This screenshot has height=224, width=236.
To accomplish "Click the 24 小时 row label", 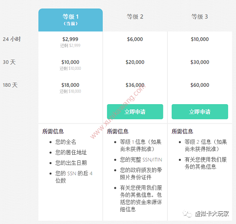I will (x=12, y=39).
